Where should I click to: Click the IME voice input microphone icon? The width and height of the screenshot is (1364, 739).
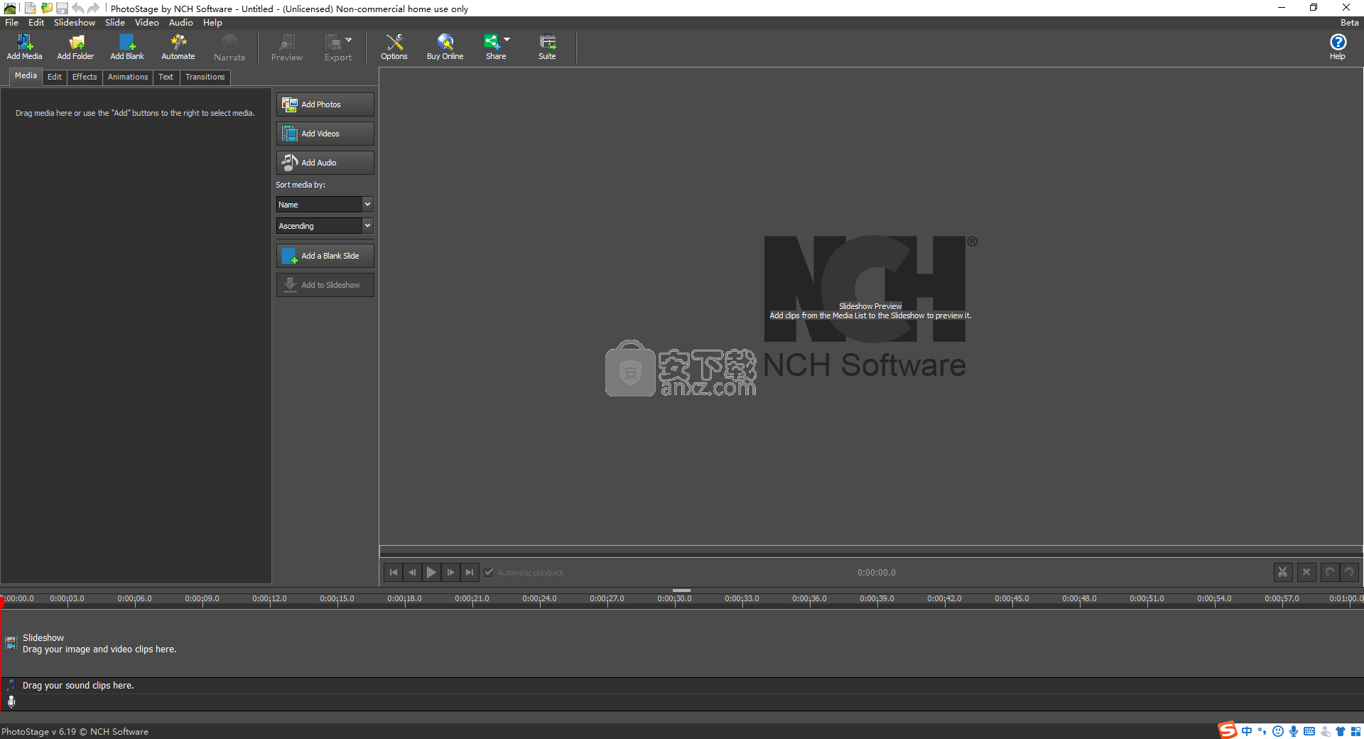point(1294,731)
